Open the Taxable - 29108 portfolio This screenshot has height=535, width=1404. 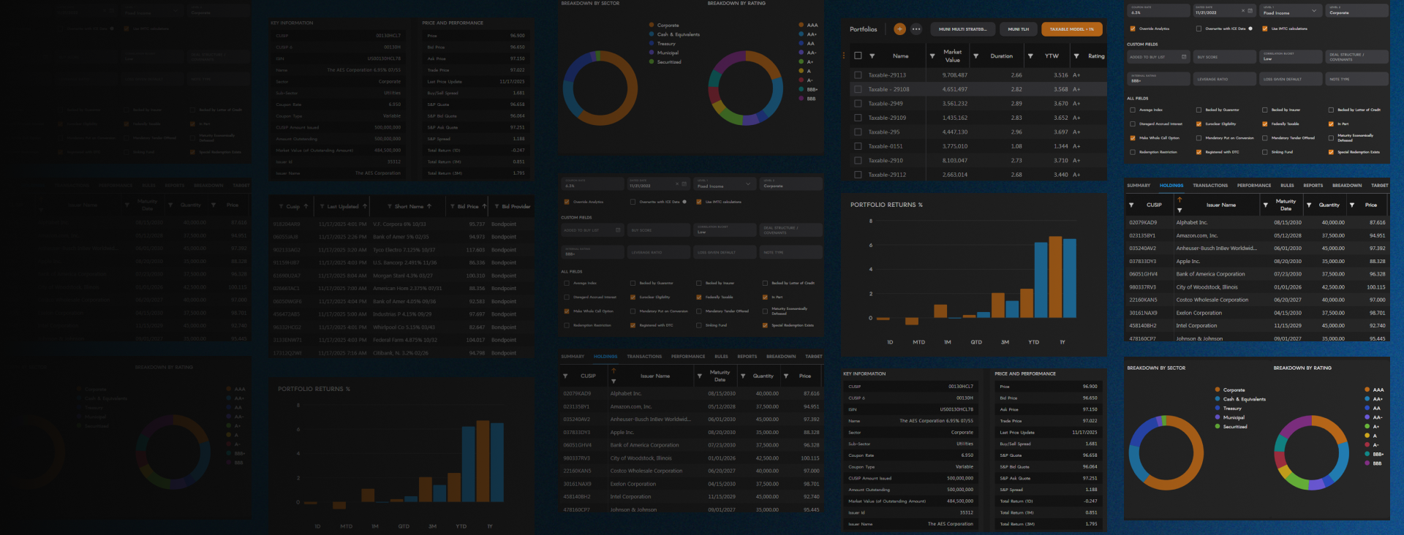(888, 89)
